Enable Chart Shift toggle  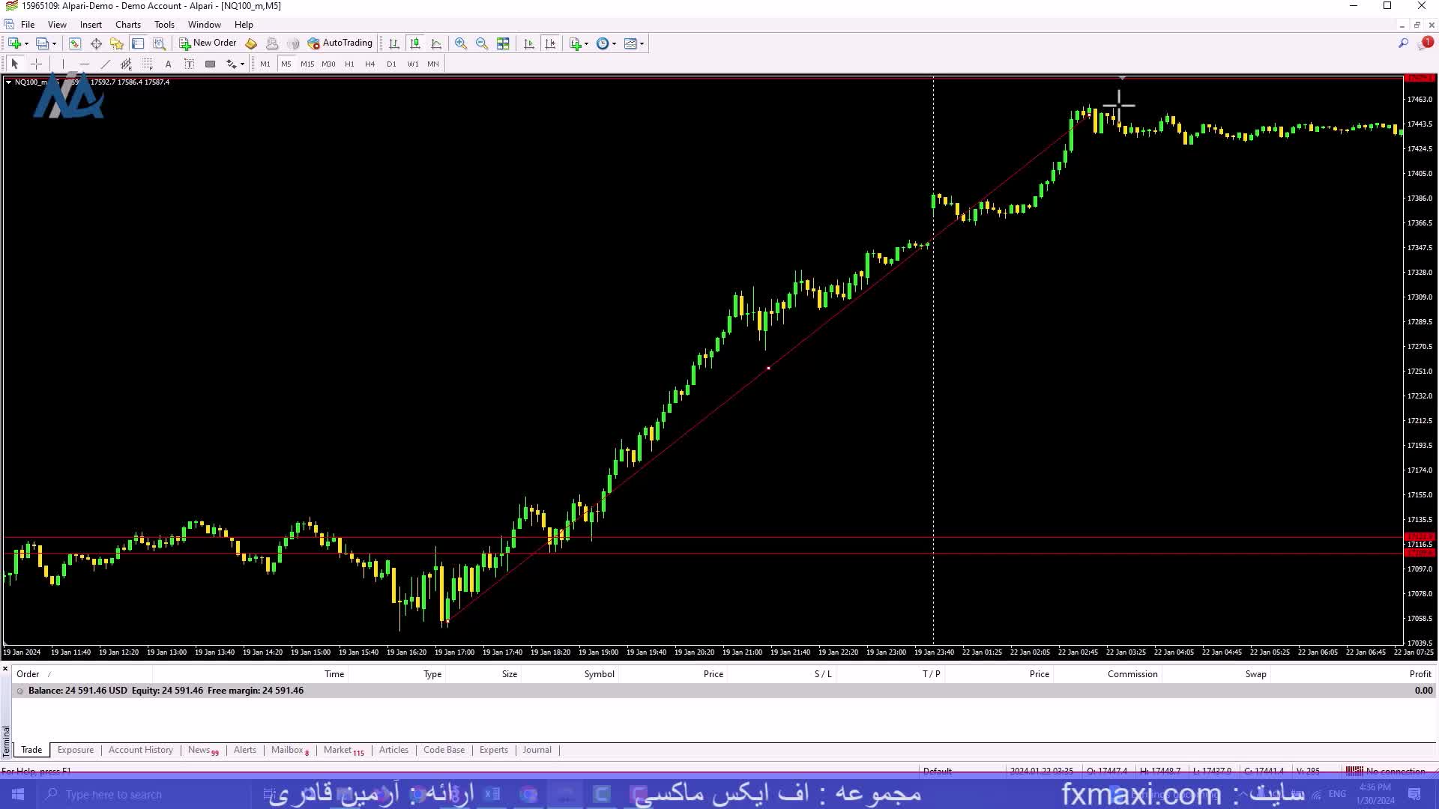pos(550,43)
